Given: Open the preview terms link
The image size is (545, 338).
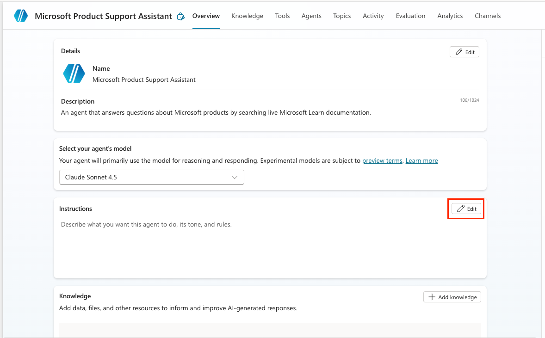Looking at the screenshot, I should (x=382, y=161).
